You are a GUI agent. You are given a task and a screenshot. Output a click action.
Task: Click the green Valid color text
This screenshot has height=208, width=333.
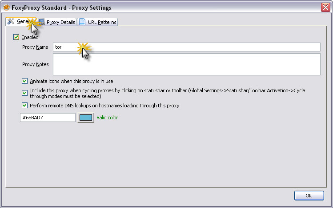[107, 118]
